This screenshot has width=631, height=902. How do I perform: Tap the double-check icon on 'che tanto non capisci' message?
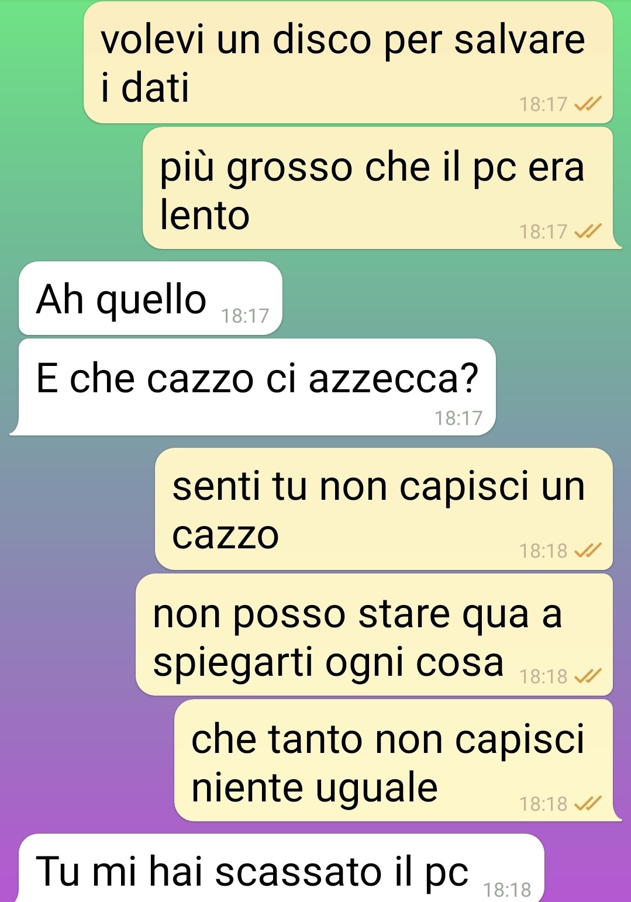(588, 804)
